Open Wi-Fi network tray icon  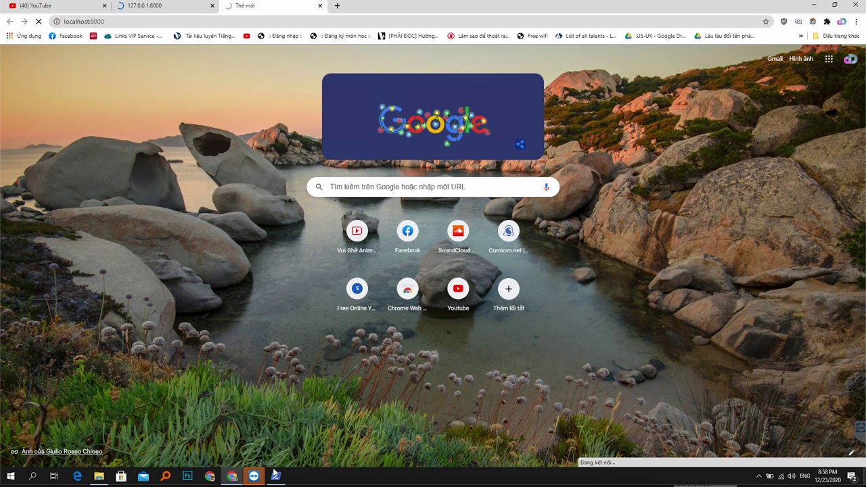(x=781, y=476)
